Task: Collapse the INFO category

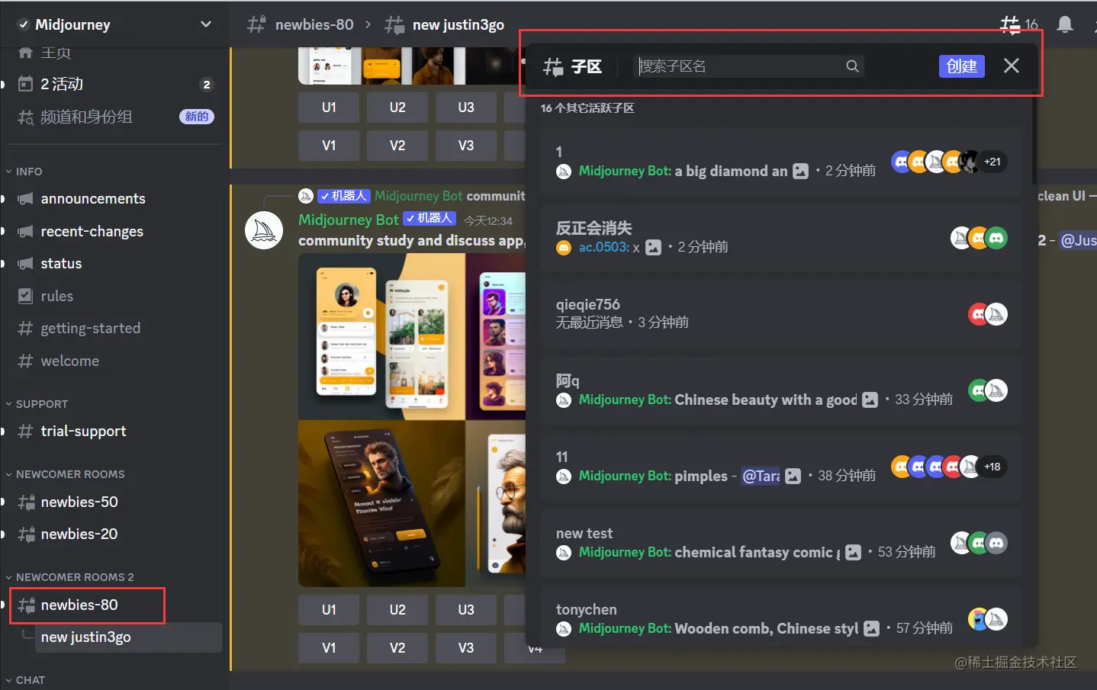Action: click(x=24, y=172)
